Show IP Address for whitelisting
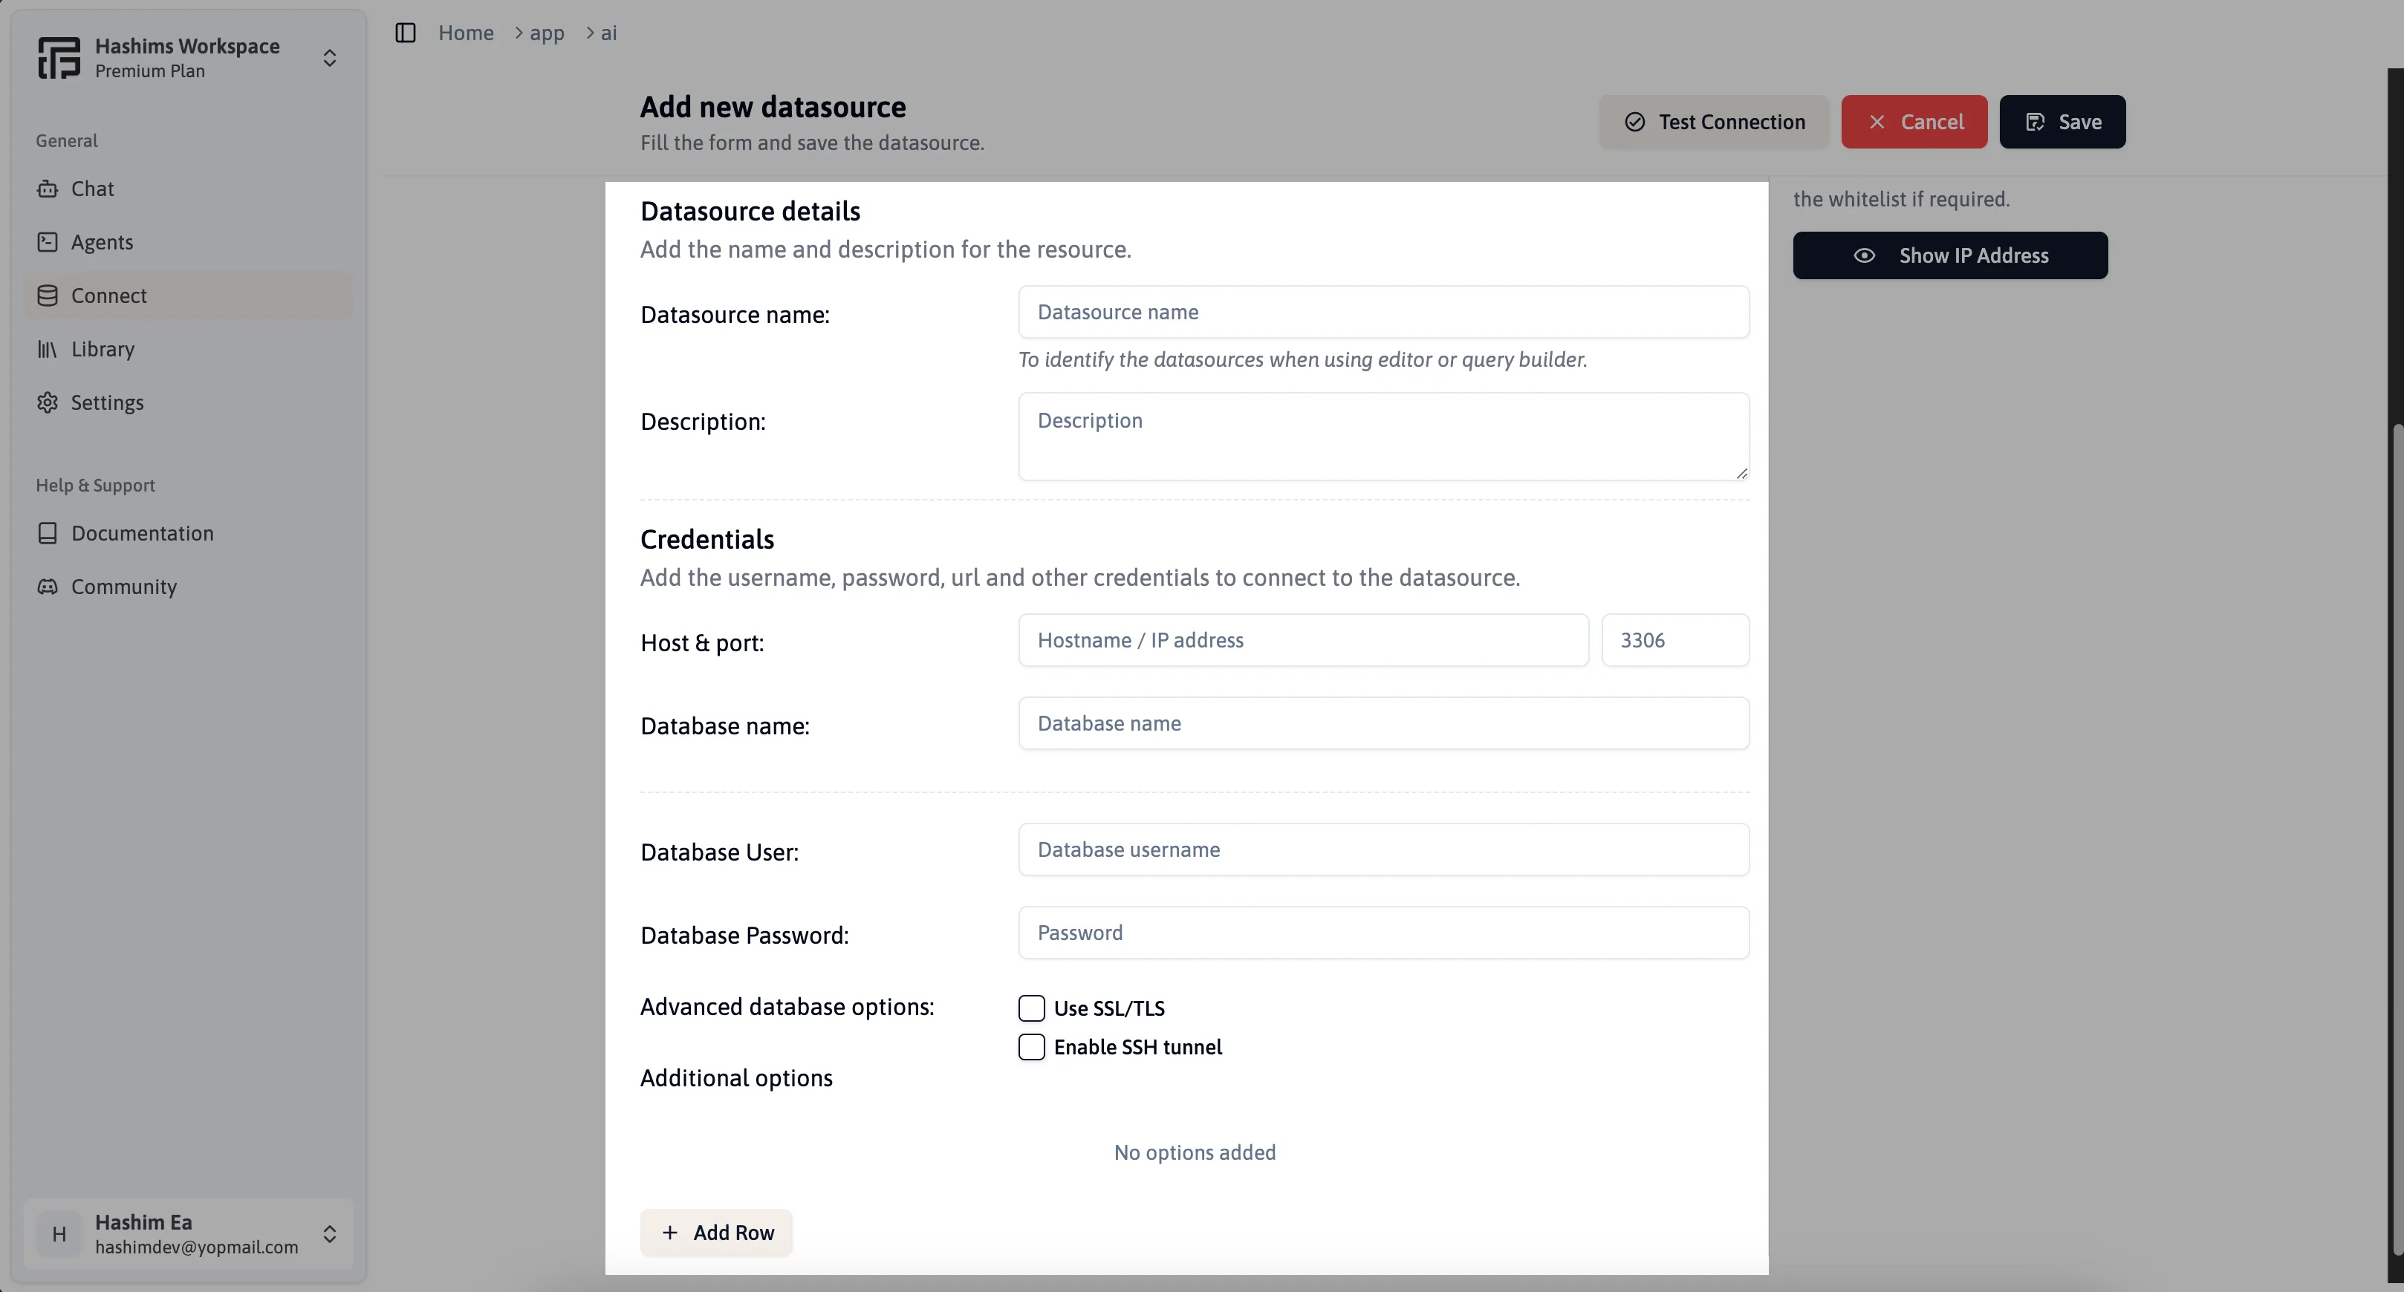 tap(1950, 255)
